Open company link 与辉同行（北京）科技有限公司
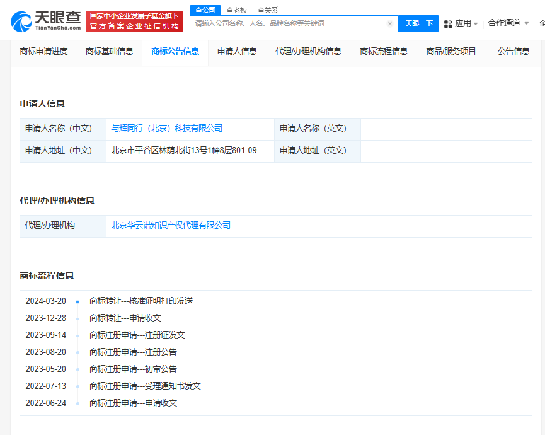Screen dimensions: 545x435 tap(167, 128)
